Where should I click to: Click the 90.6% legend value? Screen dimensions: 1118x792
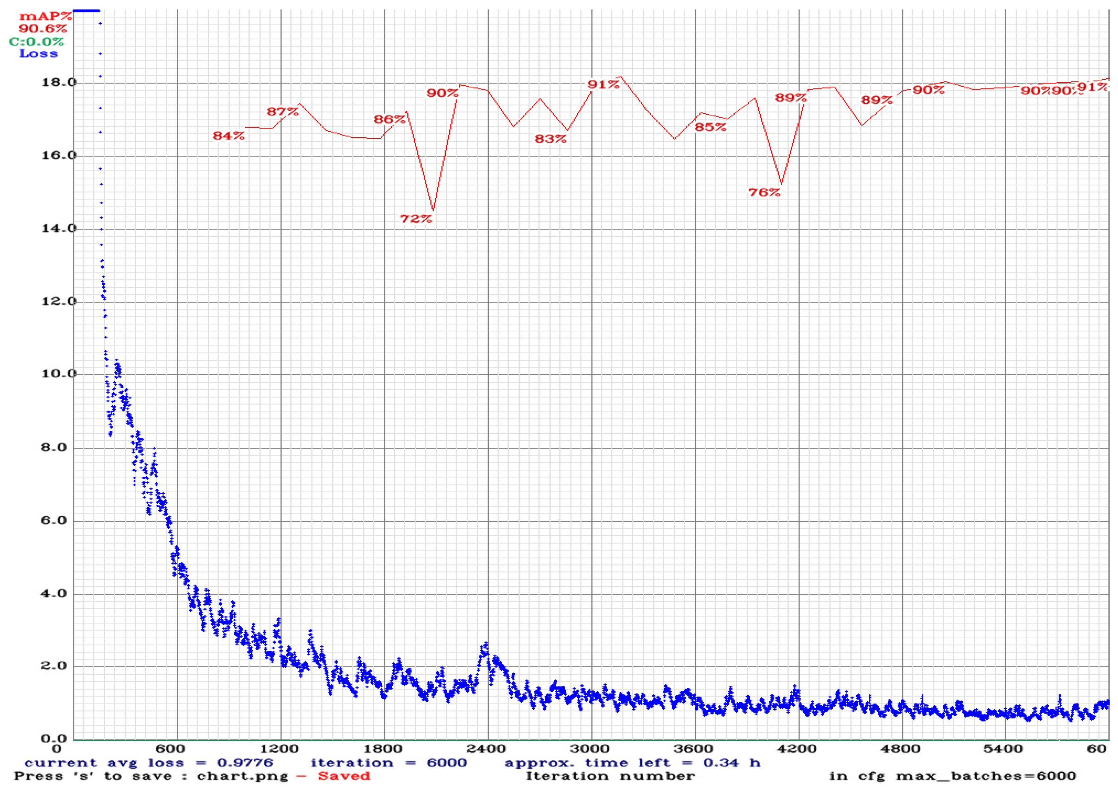(x=43, y=28)
